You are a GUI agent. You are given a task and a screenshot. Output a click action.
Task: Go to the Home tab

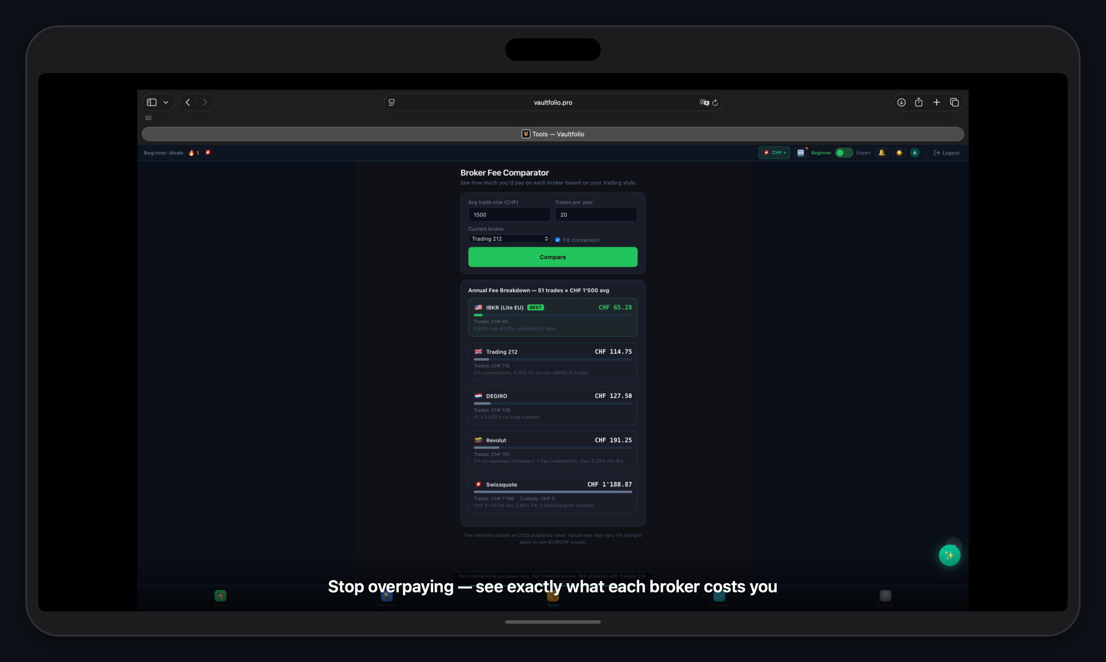tap(220, 598)
